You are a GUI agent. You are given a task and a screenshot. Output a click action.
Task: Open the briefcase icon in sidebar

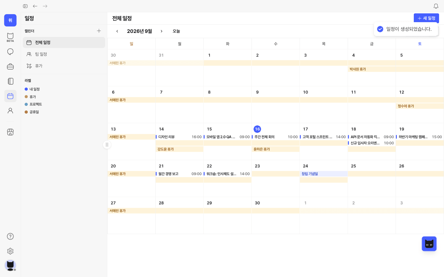pyautogui.click(x=10, y=66)
